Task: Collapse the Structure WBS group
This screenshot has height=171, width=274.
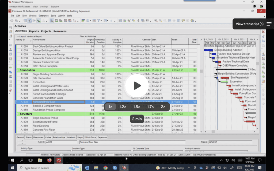Action: [17, 114]
